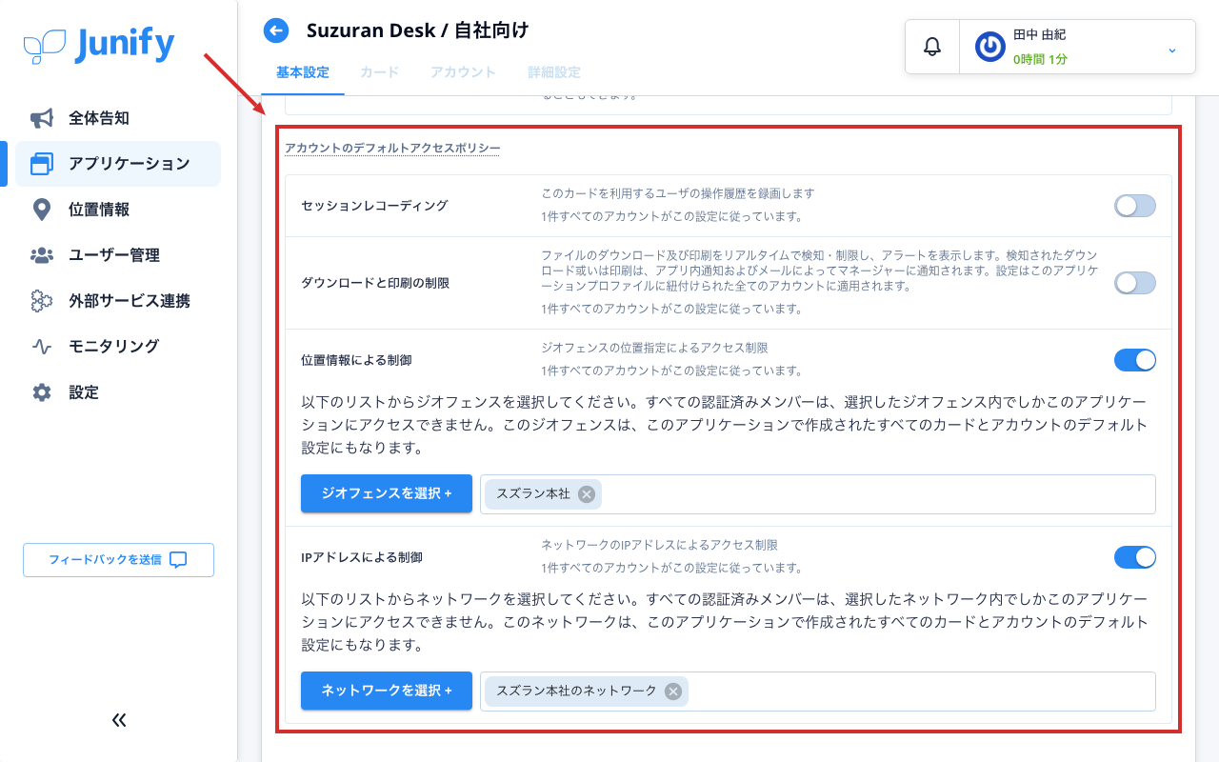Open アプリケーション menu item
Screen dimensions: 1219x762
coord(118,164)
